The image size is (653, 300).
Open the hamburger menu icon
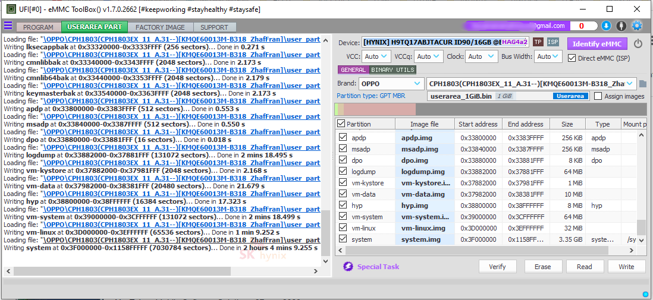pos(8,26)
